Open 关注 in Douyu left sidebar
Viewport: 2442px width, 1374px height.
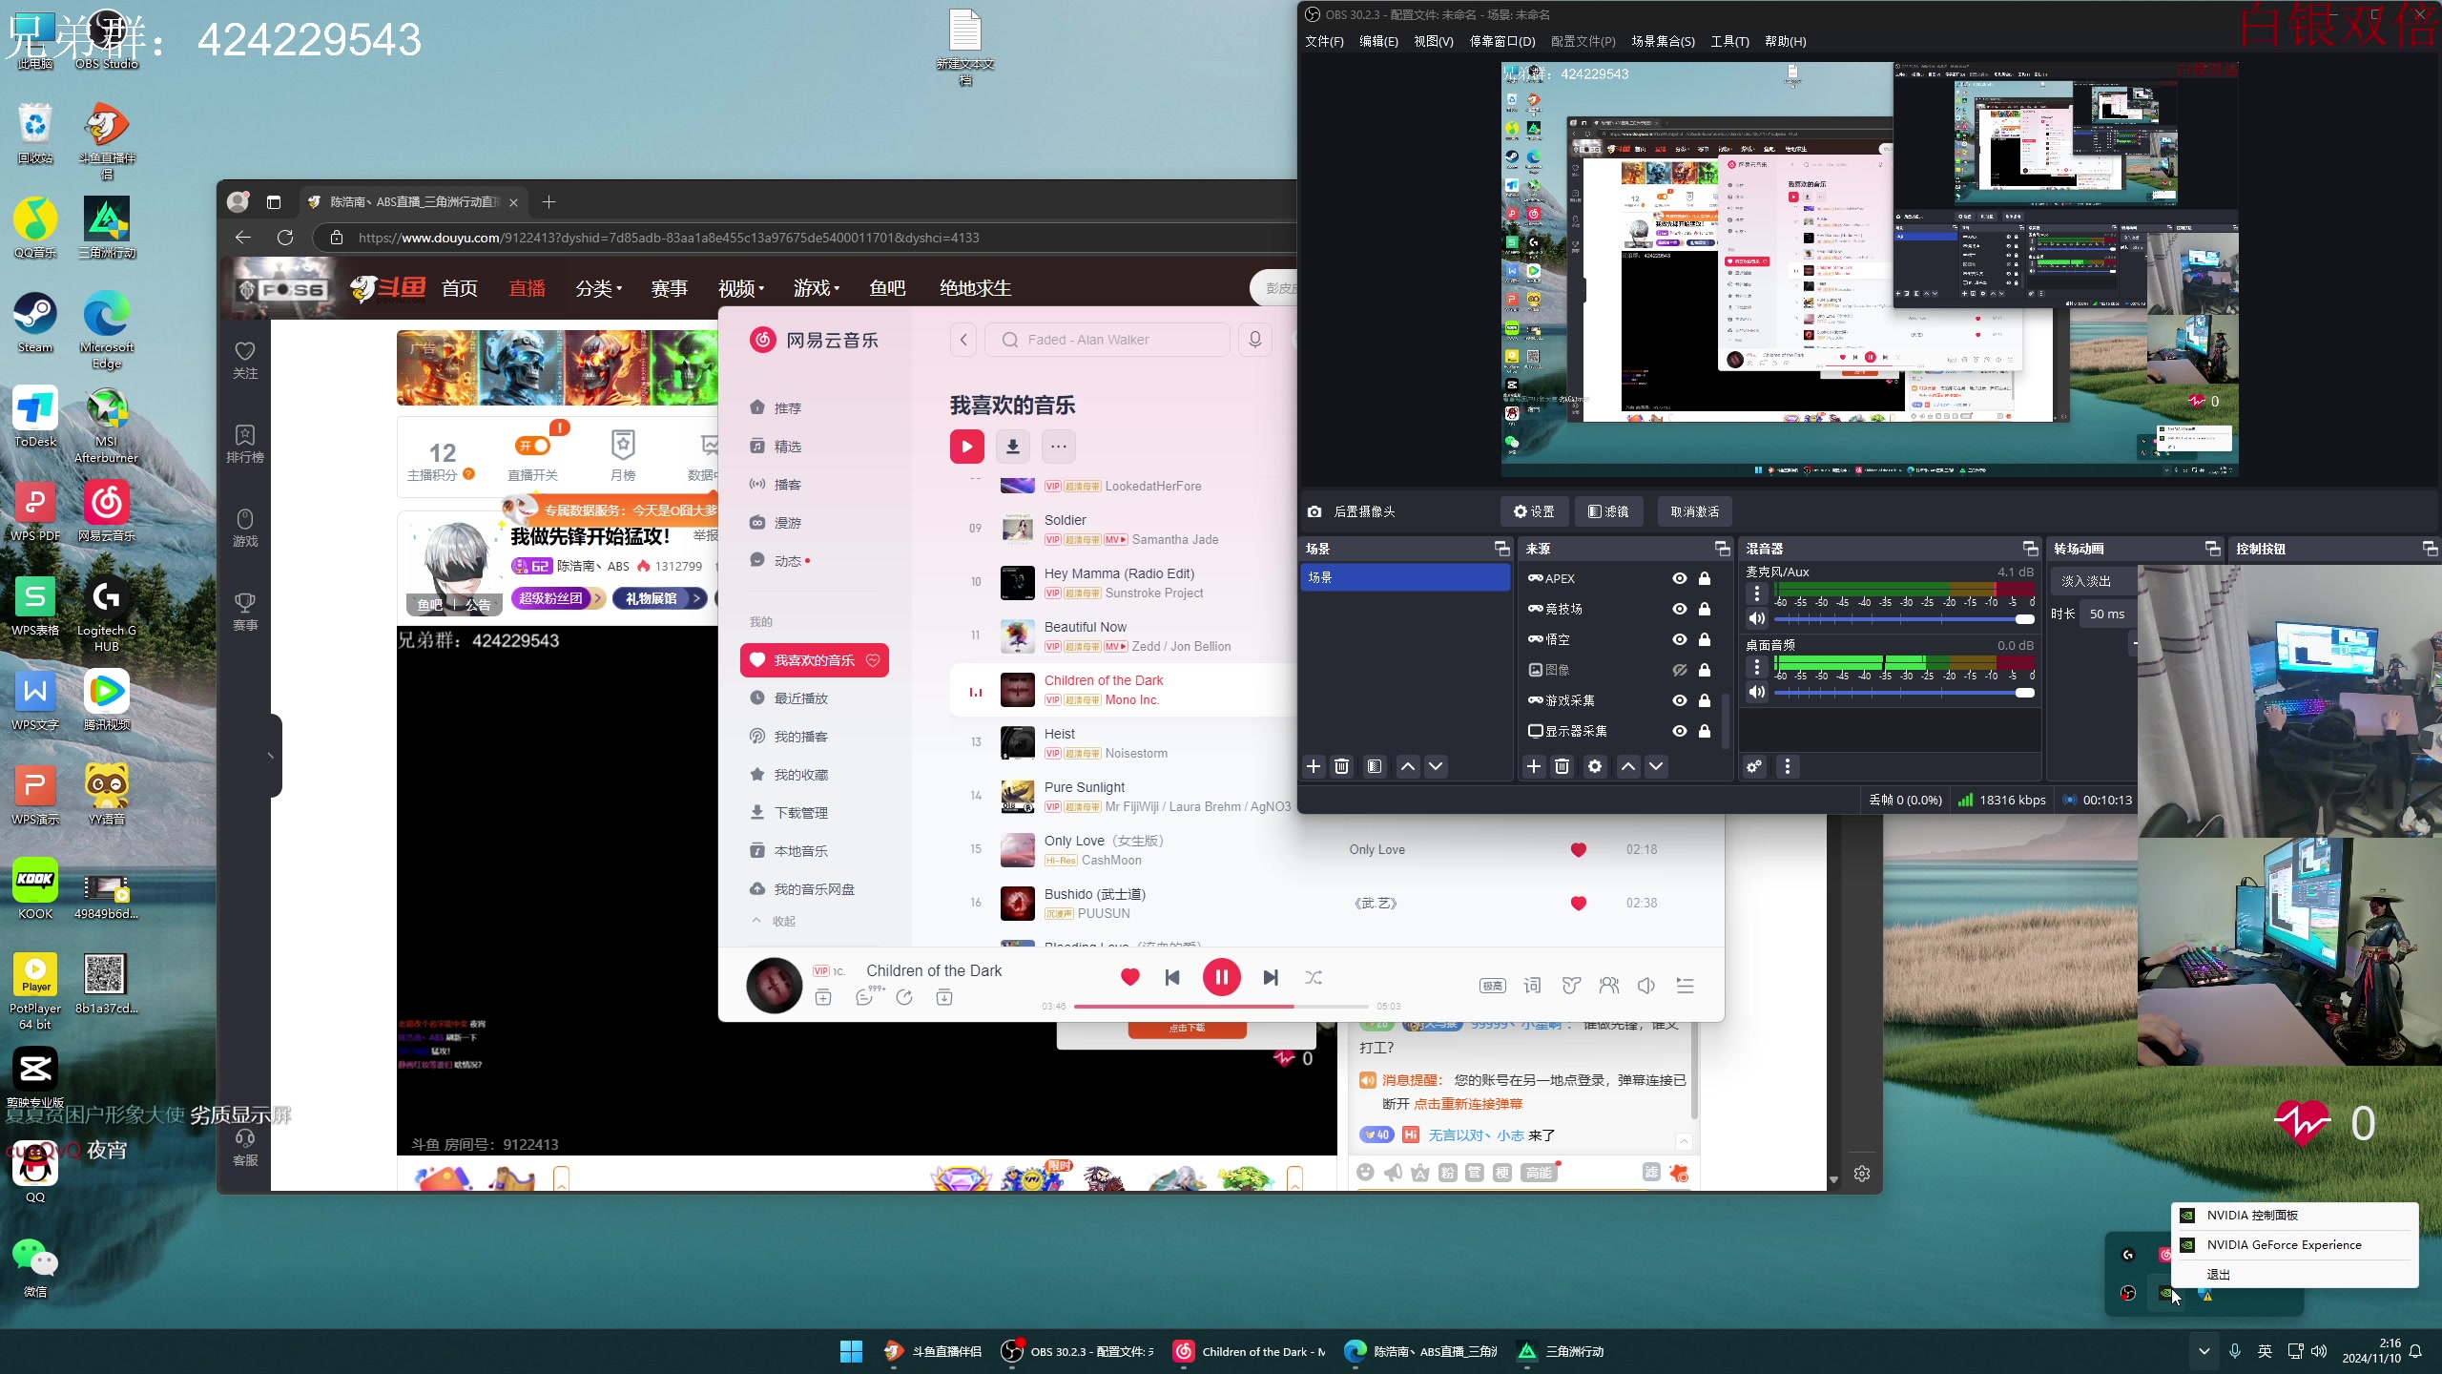[245, 360]
